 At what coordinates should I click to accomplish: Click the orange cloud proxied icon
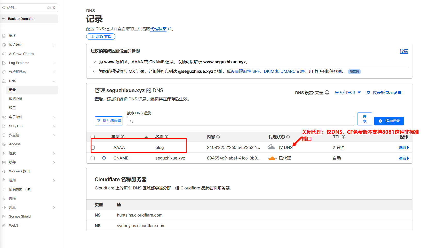click(272, 158)
